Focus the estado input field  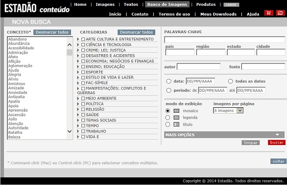pyautogui.click(x=240, y=52)
